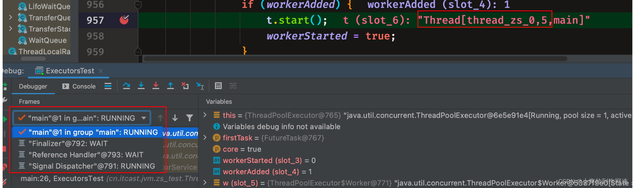This screenshot has width=633, height=188.
Task: Click the frames filter funnel icon
Action: (x=190, y=118)
